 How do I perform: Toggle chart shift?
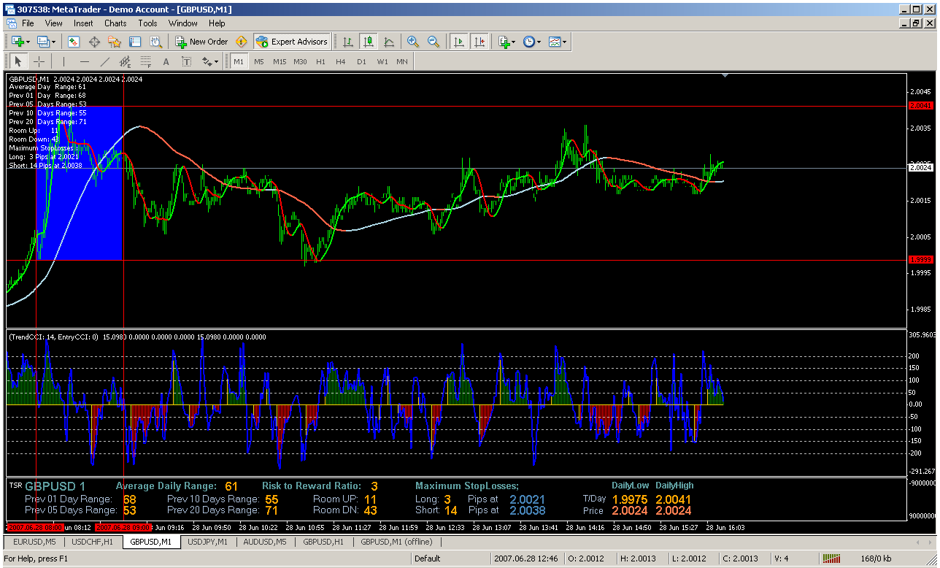point(479,42)
